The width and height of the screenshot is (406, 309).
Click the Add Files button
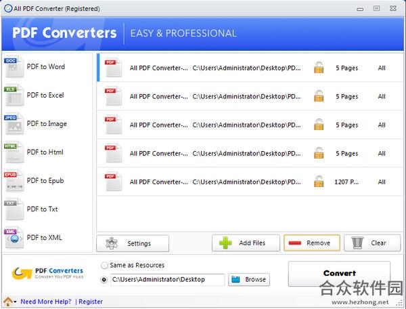[246, 243]
